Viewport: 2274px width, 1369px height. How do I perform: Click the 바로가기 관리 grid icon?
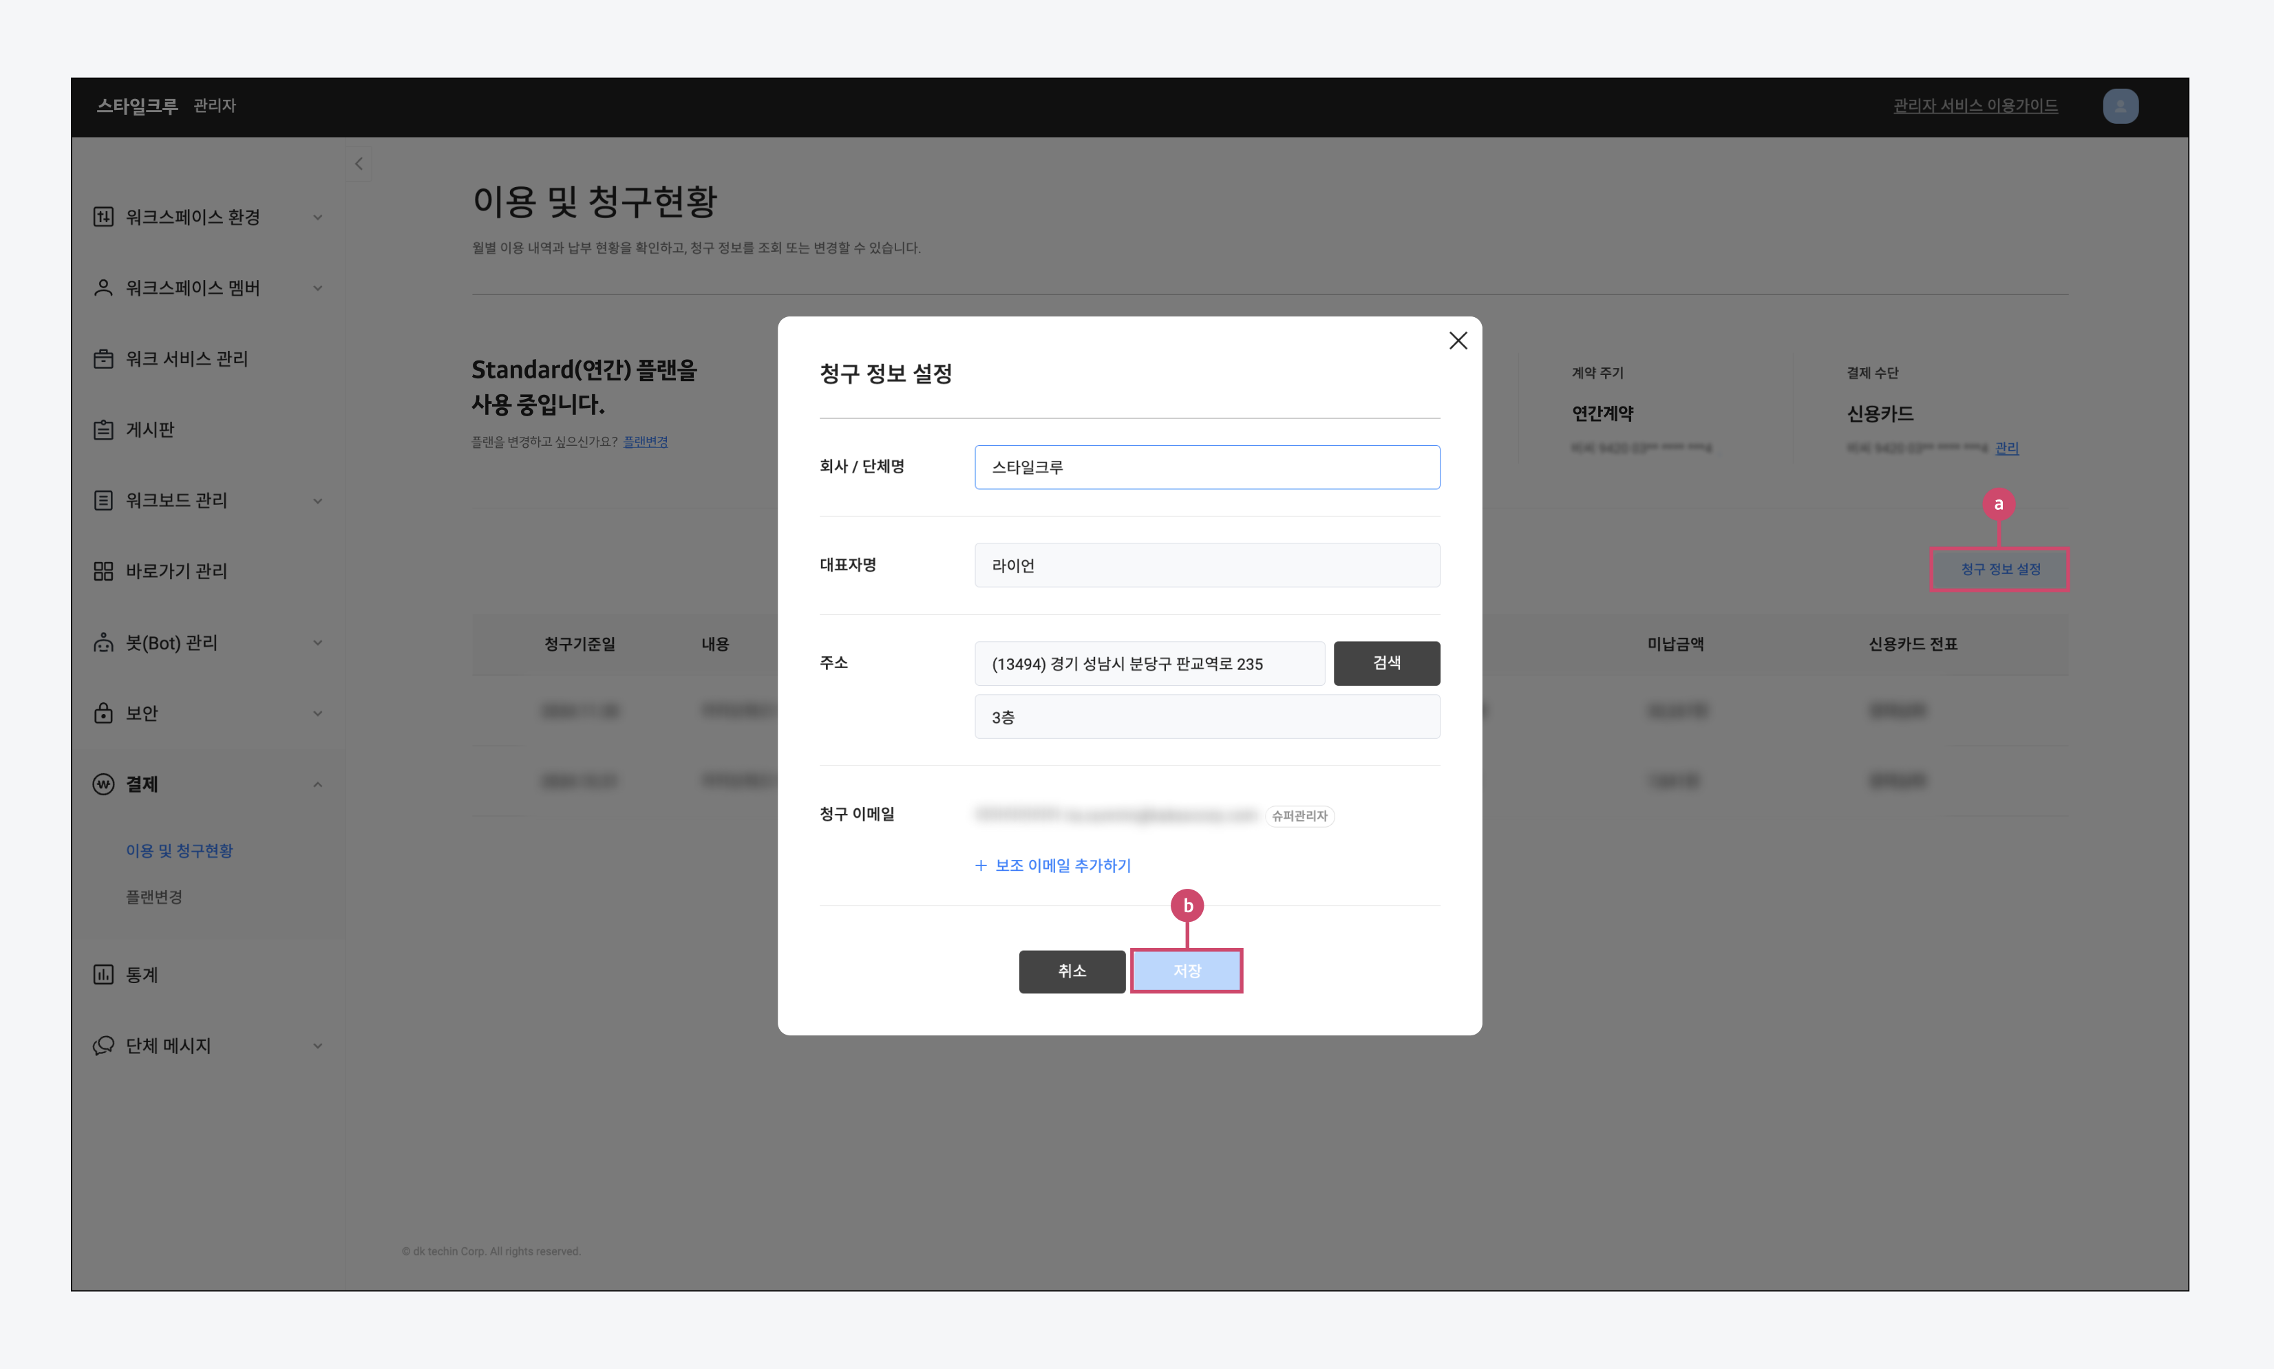(x=103, y=571)
